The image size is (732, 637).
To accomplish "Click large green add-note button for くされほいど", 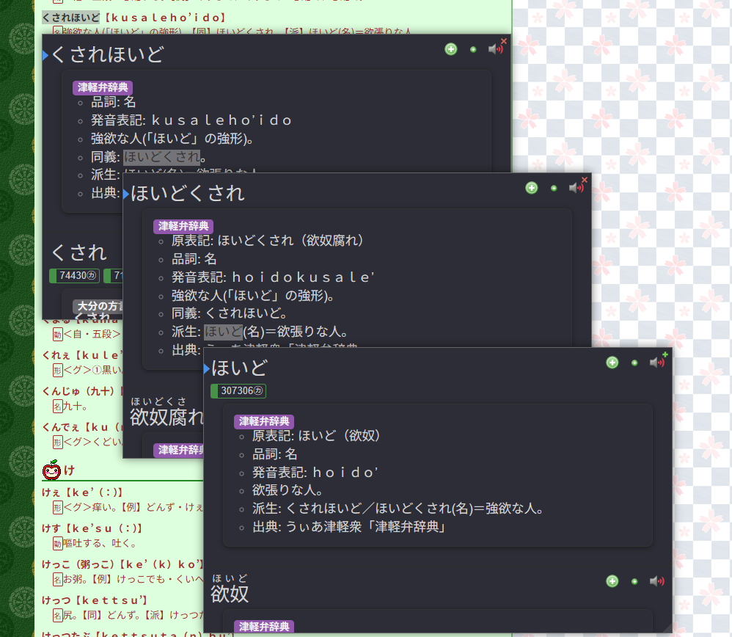I will click(x=450, y=49).
